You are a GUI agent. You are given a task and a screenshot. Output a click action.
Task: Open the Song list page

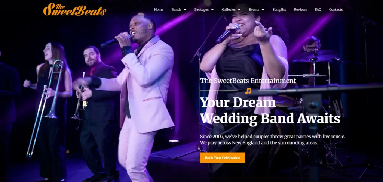pos(279,9)
